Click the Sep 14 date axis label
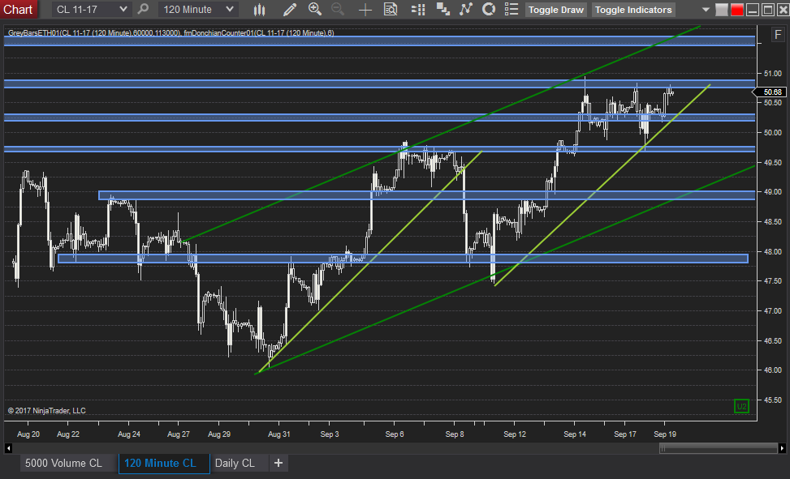 coord(575,434)
